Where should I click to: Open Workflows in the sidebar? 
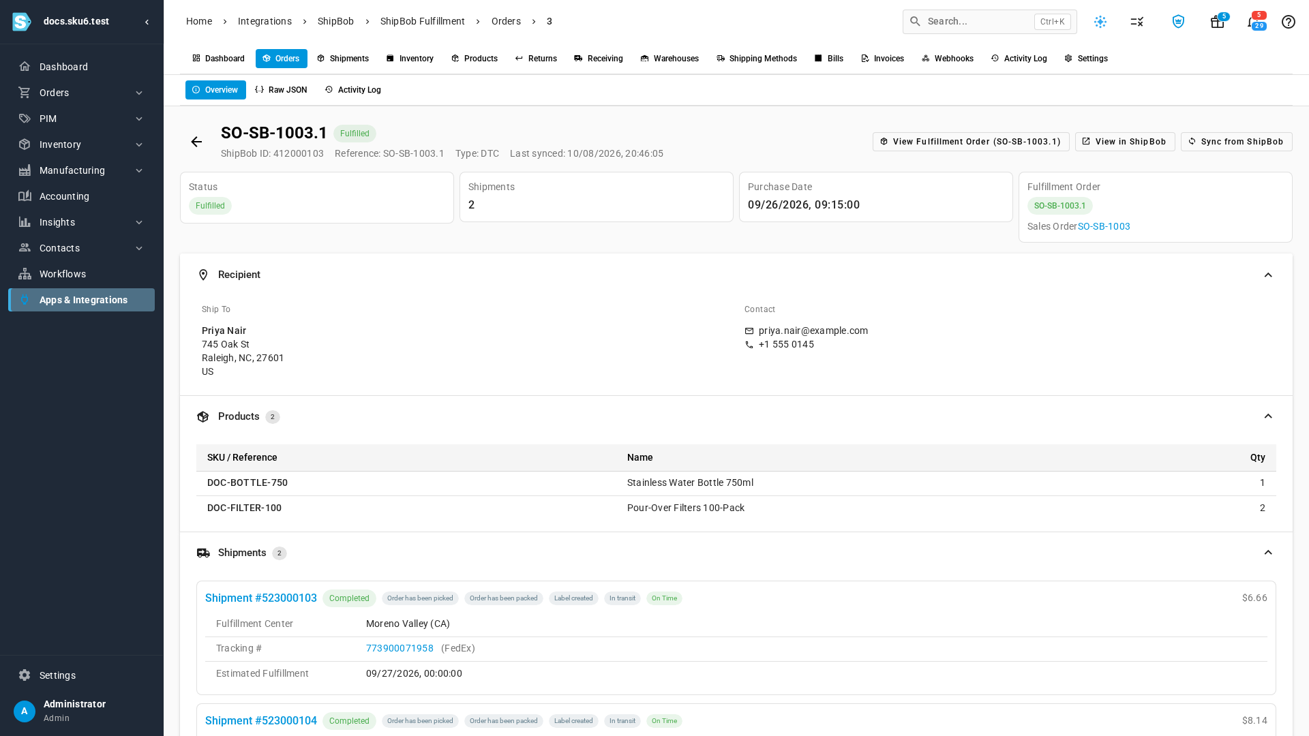pyautogui.click(x=81, y=274)
